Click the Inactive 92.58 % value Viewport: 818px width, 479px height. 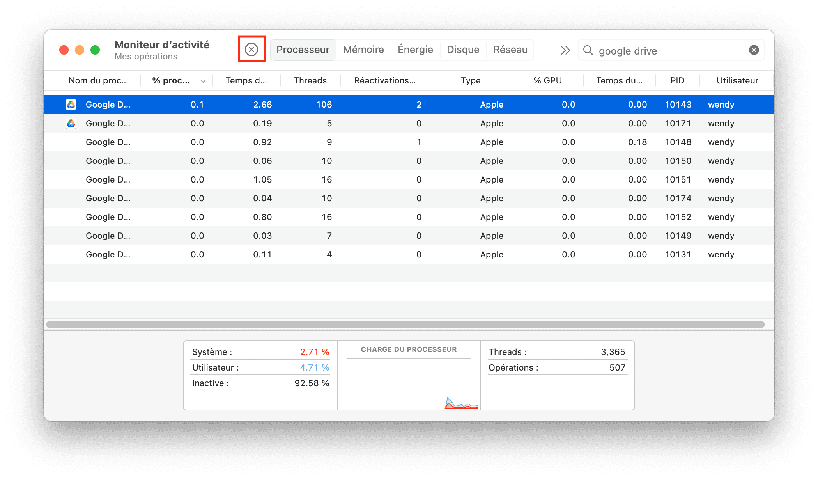coord(312,383)
